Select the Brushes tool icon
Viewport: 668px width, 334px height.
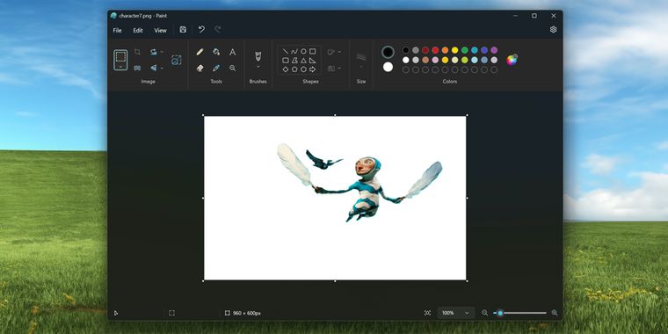coord(258,55)
